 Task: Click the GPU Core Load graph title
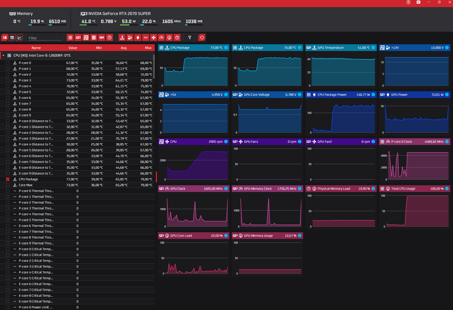(x=181, y=235)
